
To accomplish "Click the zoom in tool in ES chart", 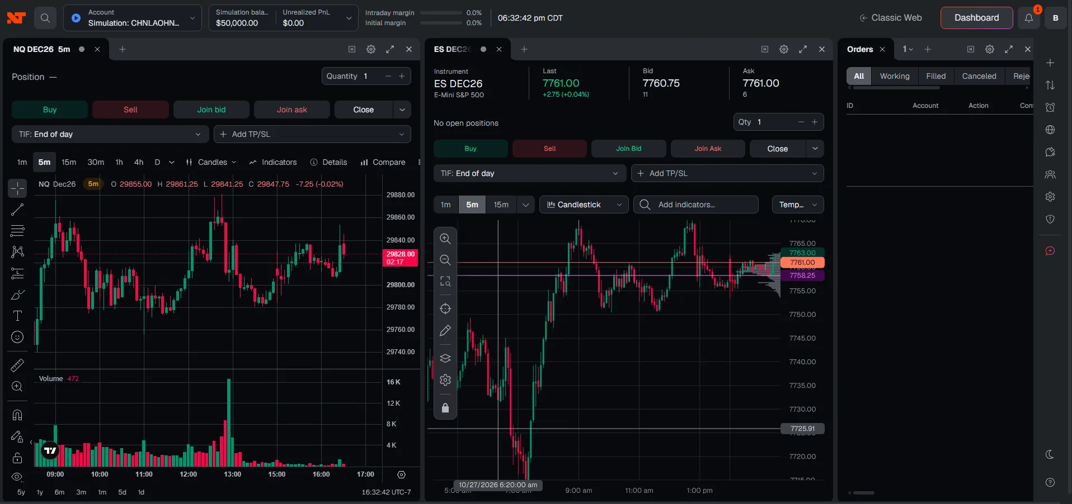I will click(445, 239).
